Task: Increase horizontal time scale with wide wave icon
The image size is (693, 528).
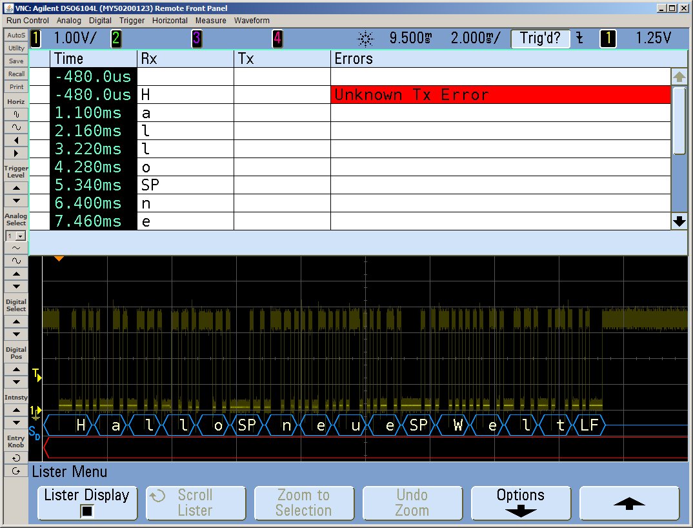Action: (x=16, y=127)
